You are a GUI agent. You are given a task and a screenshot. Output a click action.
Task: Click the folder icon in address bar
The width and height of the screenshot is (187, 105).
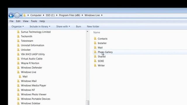(25, 15)
